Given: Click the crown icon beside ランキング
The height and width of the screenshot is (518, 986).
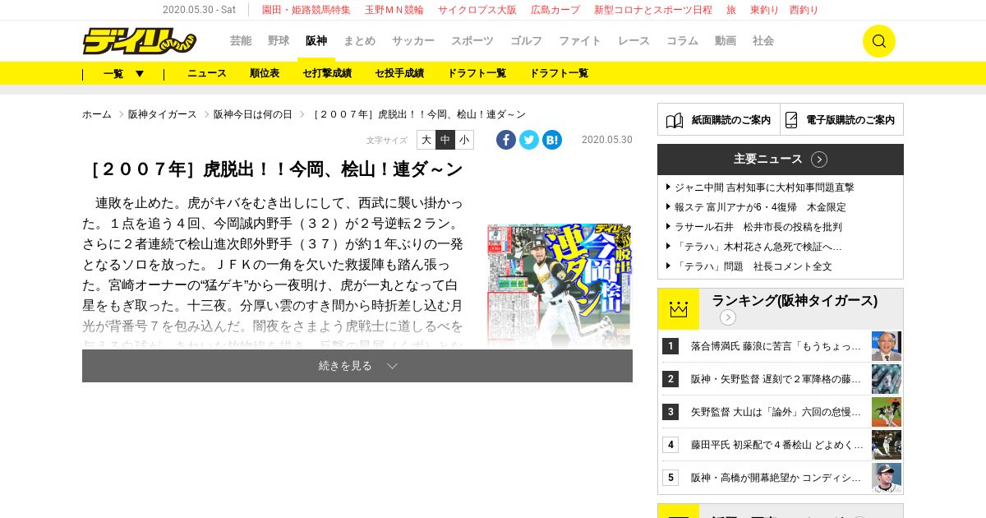Looking at the screenshot, I should (x=678, y=309).
